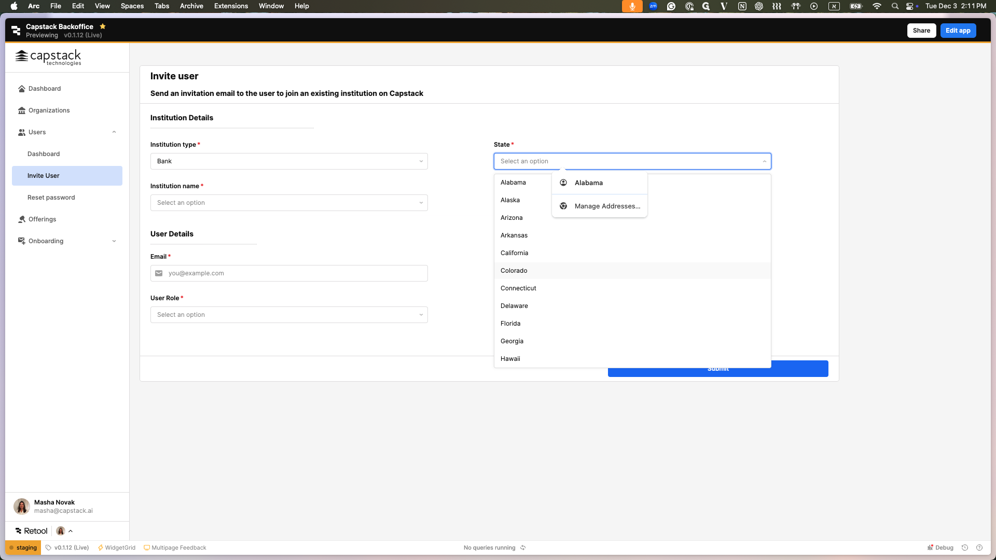Open the Extensions menu in menu bar
The width and height of the screenshot is (996, 560).
pos(231,6)
